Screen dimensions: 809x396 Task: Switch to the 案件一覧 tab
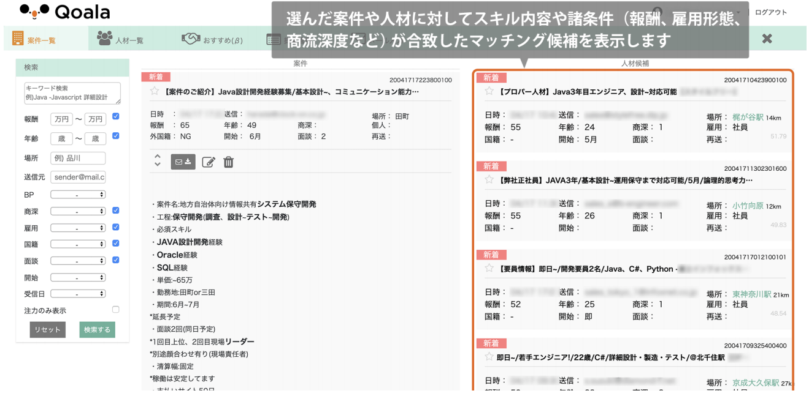point(37,37)
